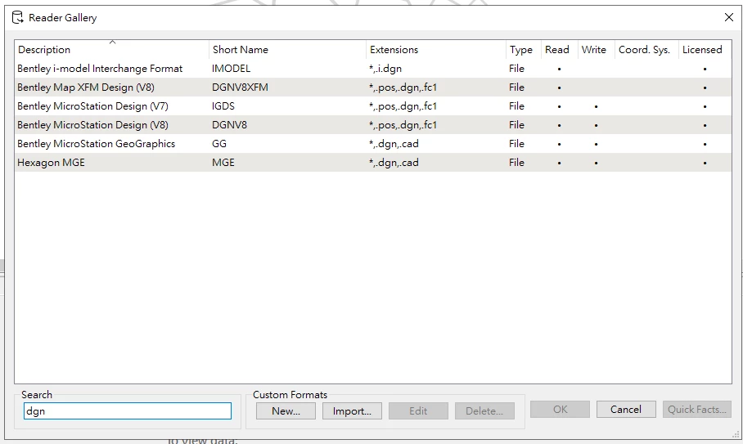
Task: Click the DGNV8 short name cell
Action: pyautogui.click(x=229, y=125)
